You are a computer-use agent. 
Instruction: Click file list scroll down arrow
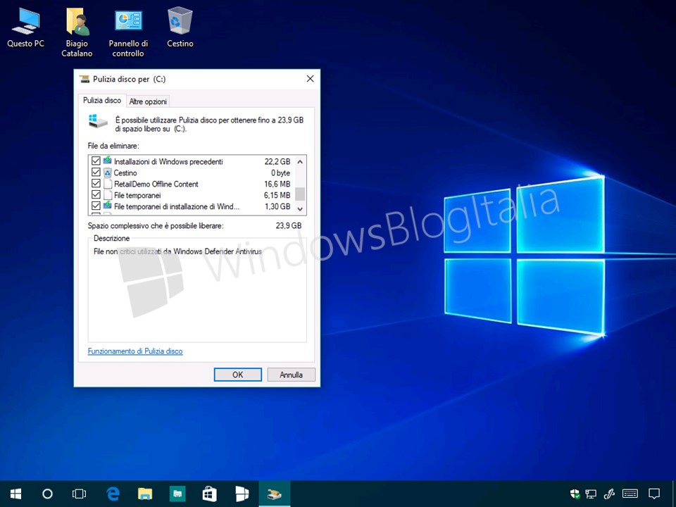pos(301,208)
